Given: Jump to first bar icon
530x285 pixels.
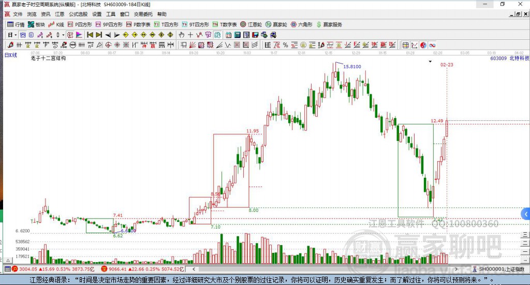Looking at the screenshot, I should coord(90,35).
